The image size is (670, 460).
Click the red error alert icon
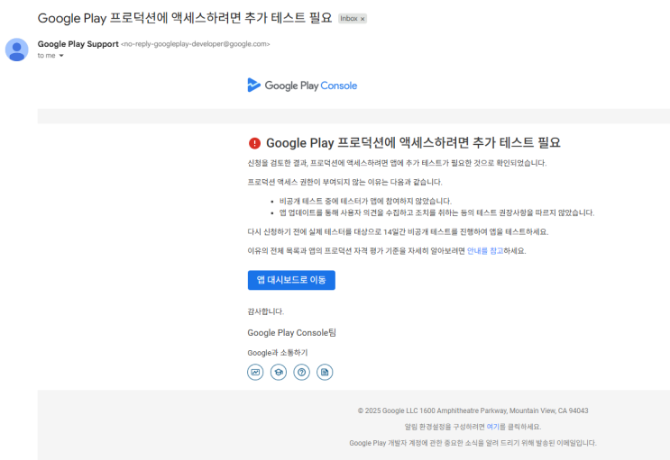254,143
